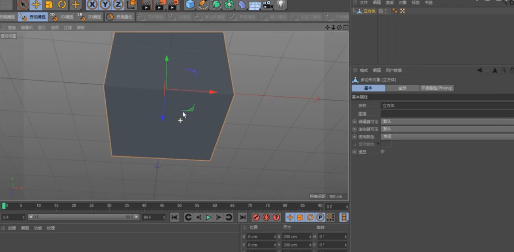514x252 pixels.
Task: Select the live selection arrow tool
Action: coord(23,4)
